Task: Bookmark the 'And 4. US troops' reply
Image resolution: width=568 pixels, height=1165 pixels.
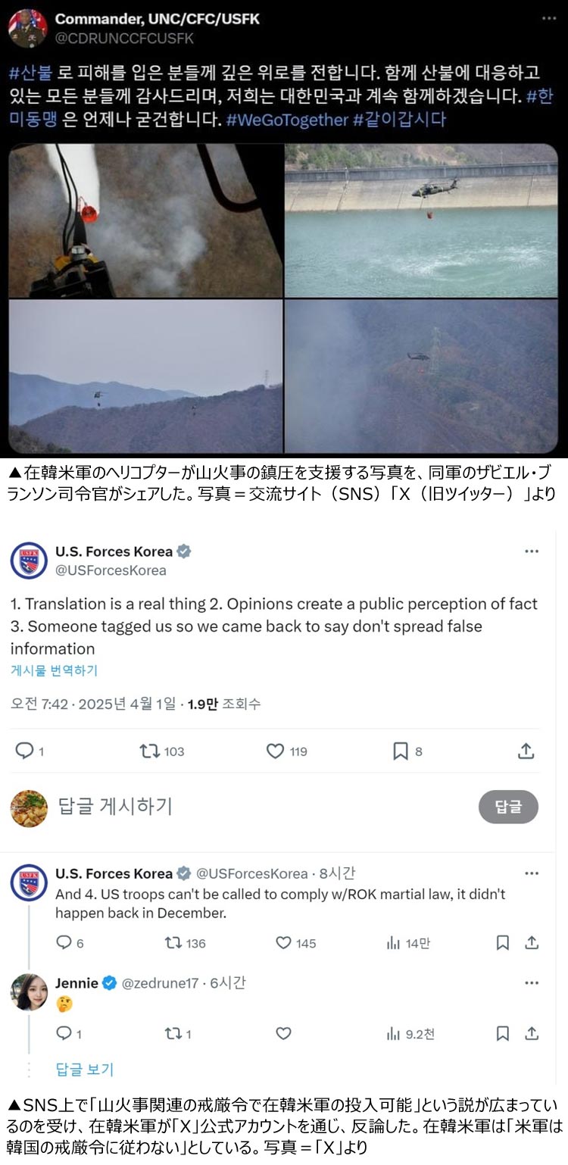Action: click(x=502, y=943)
